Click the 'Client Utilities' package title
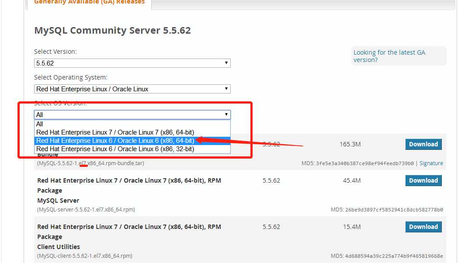Viewport: 465px width, 263px height. (x=59, y=247)
